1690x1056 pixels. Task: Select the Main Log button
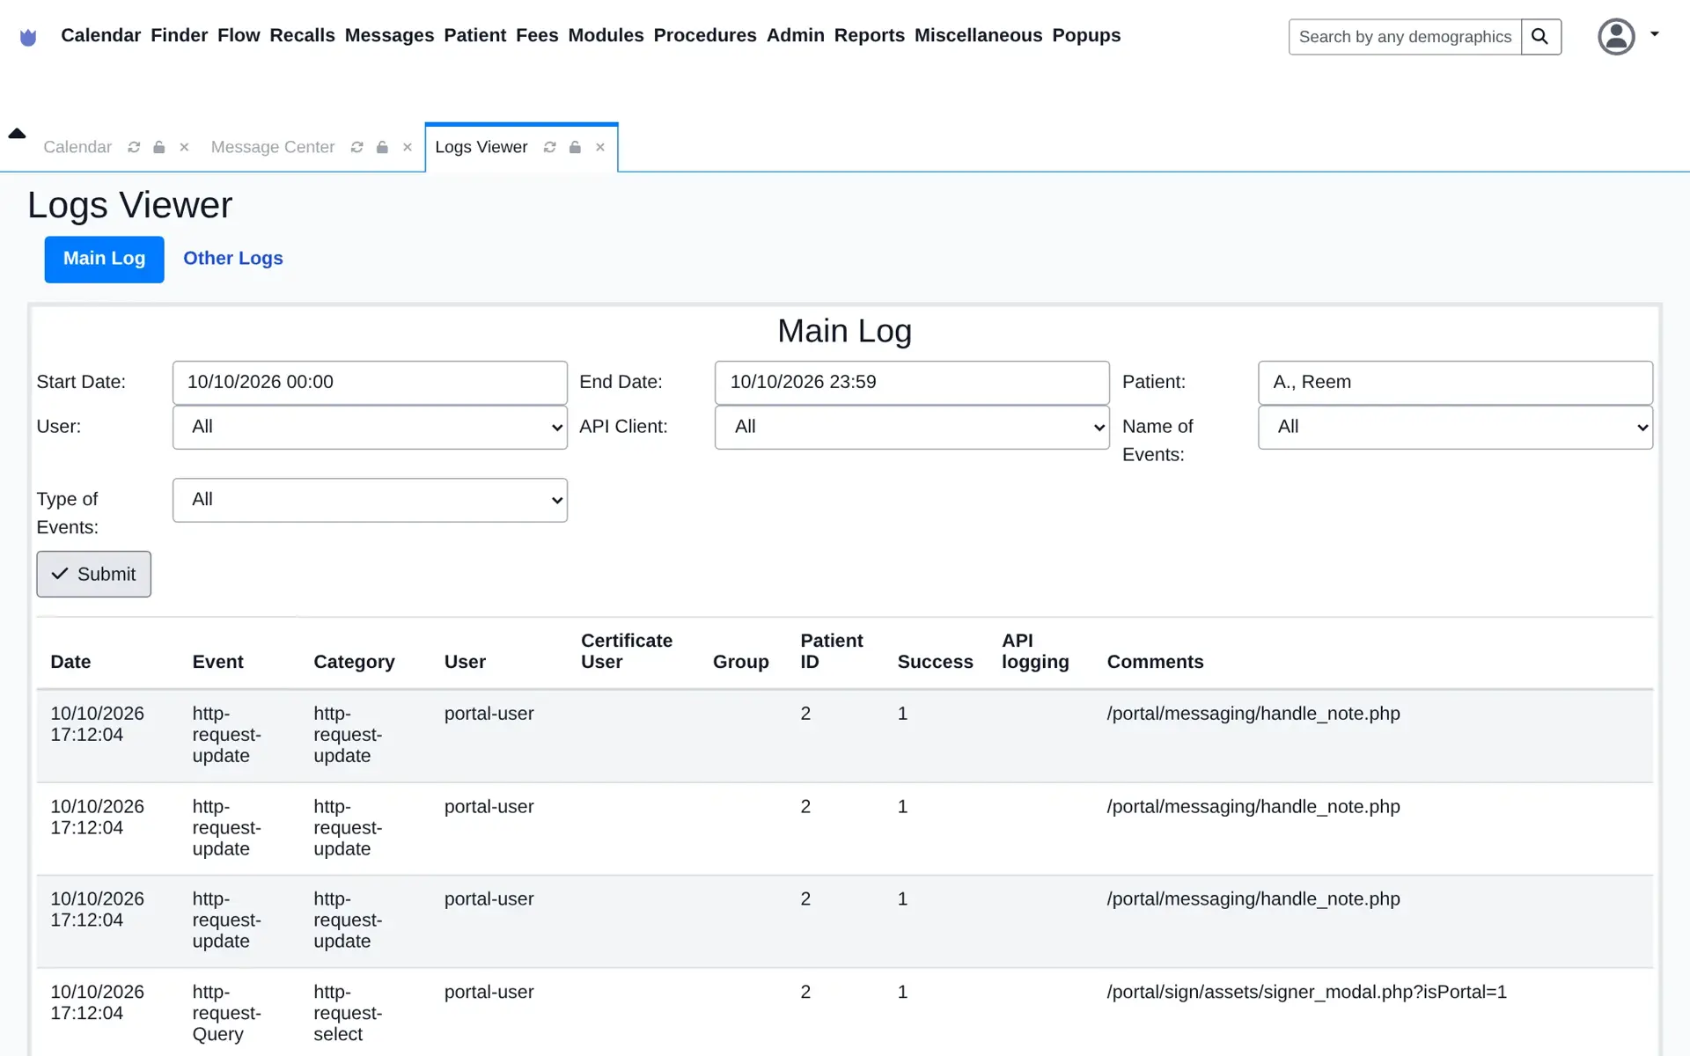pyautogui.click(x=104, y=259)
